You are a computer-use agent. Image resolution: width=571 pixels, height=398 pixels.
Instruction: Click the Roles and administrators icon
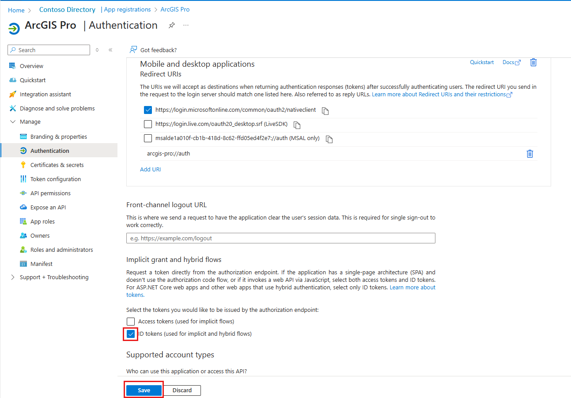[x=23, y=250]
